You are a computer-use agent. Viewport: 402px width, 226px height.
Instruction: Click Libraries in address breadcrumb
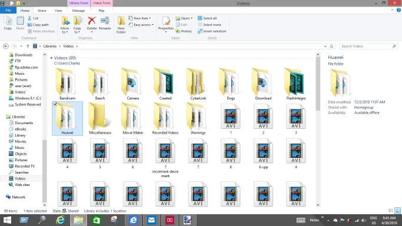[50, 46]
